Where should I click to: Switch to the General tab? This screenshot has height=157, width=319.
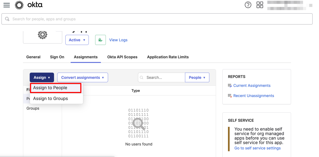33,57
